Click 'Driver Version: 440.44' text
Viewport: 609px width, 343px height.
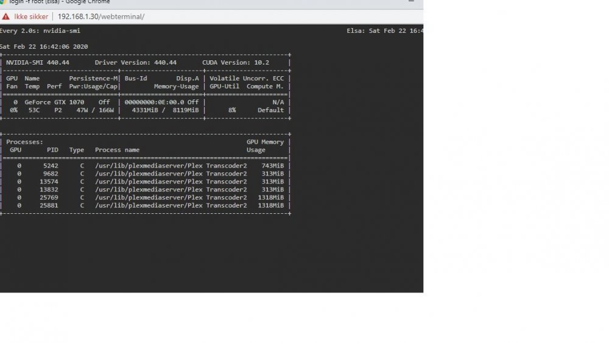(136, 63)
